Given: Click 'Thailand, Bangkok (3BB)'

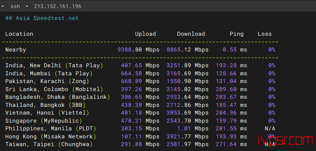Looking at the screenshot, I should coord(46,105).
